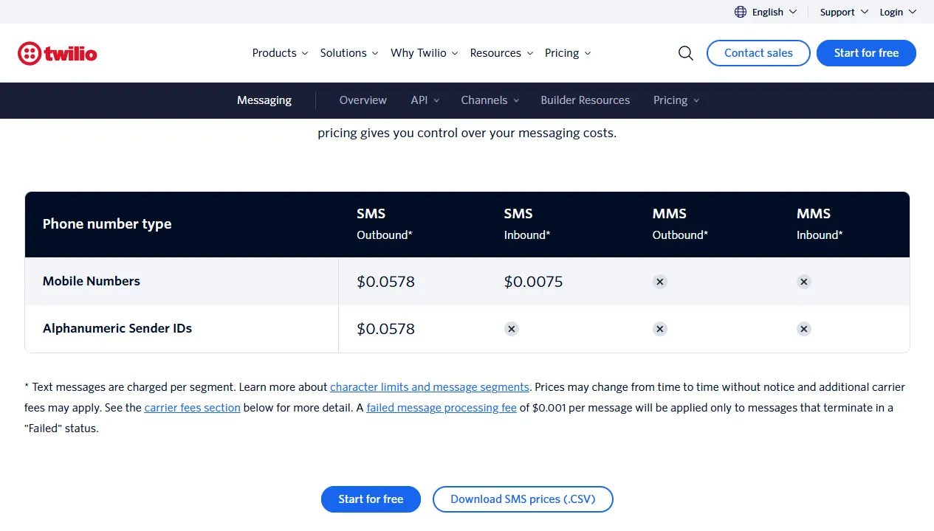Image resolution: width=934 pixels, height=531 pixels.
Task: Select Mobile Numbers SMS Inbound price $0.0075
Action: tap(533, 282)
